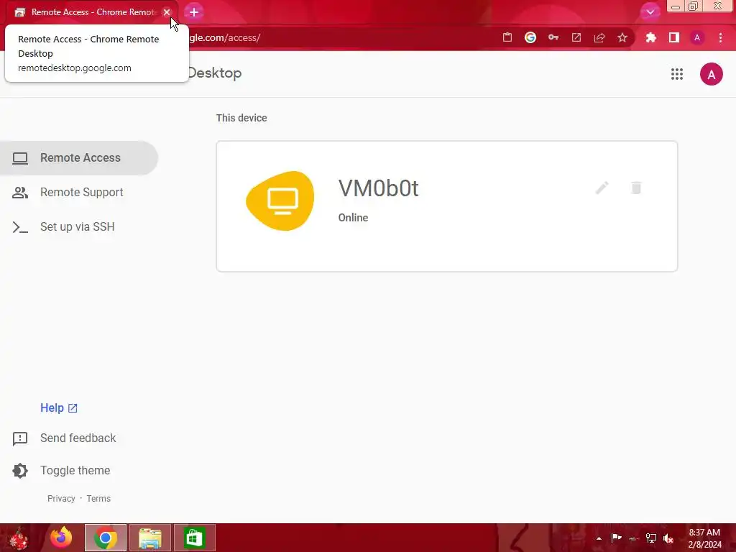Screen dimensions: 736x552
Task: Click the address bar URL
Action: pos(224,37)
